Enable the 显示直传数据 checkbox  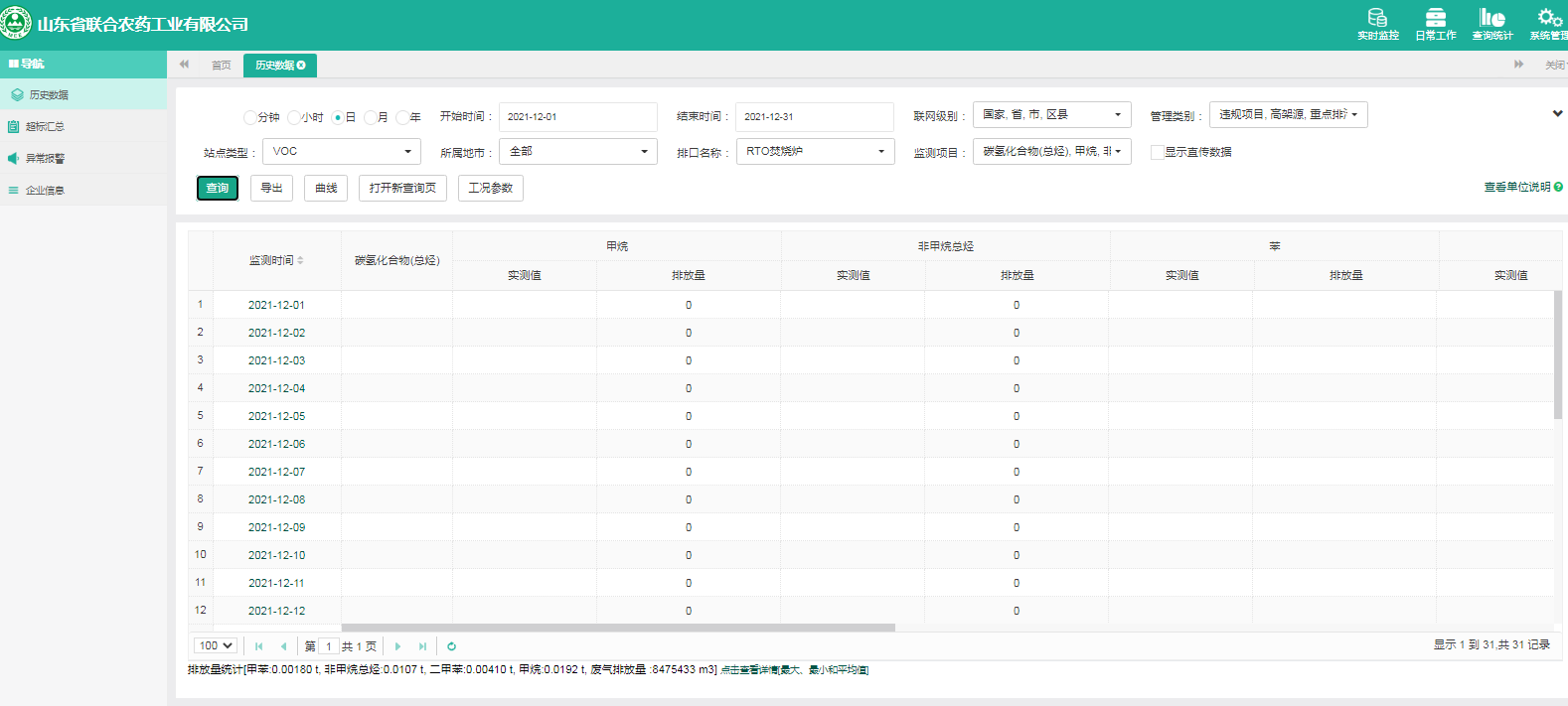1157,152
